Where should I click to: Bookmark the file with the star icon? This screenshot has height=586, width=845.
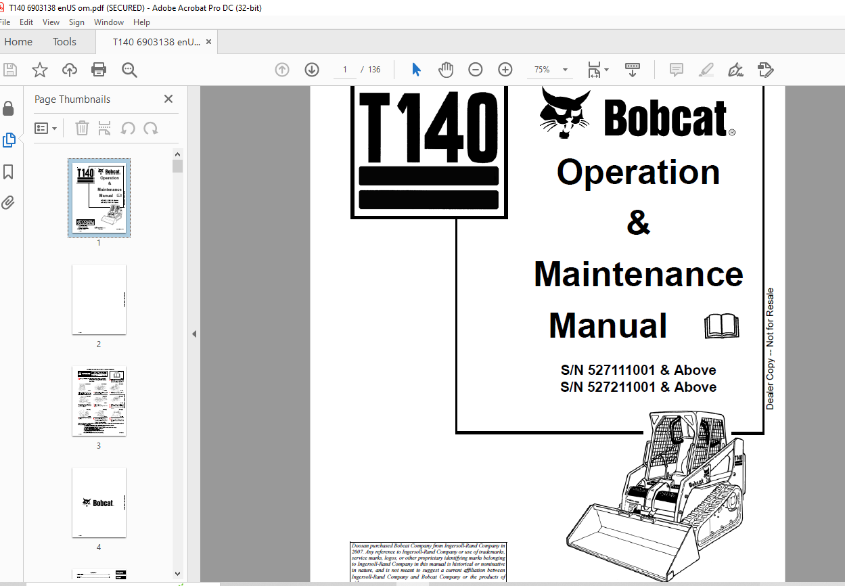(x=40, y=70)
